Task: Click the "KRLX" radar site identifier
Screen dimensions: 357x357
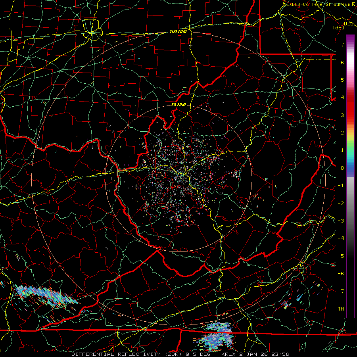Action: click(x=228, y=354)
